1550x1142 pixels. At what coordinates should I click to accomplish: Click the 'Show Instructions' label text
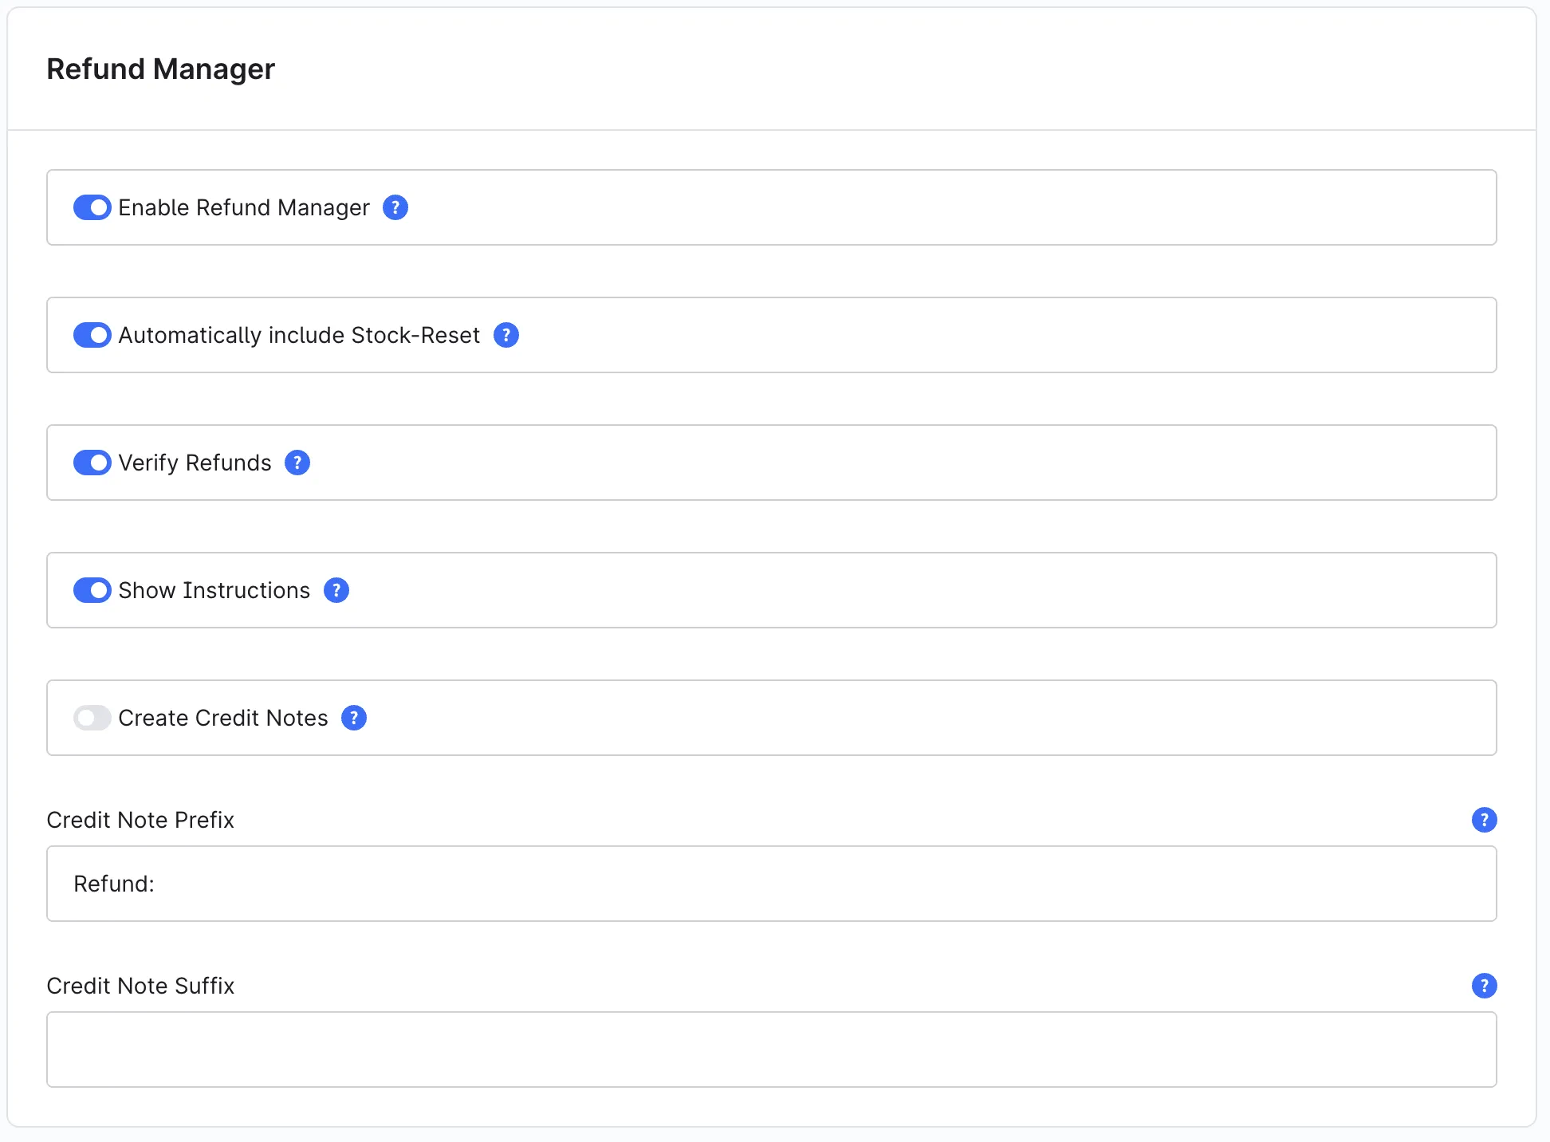(x=214, y=590)
